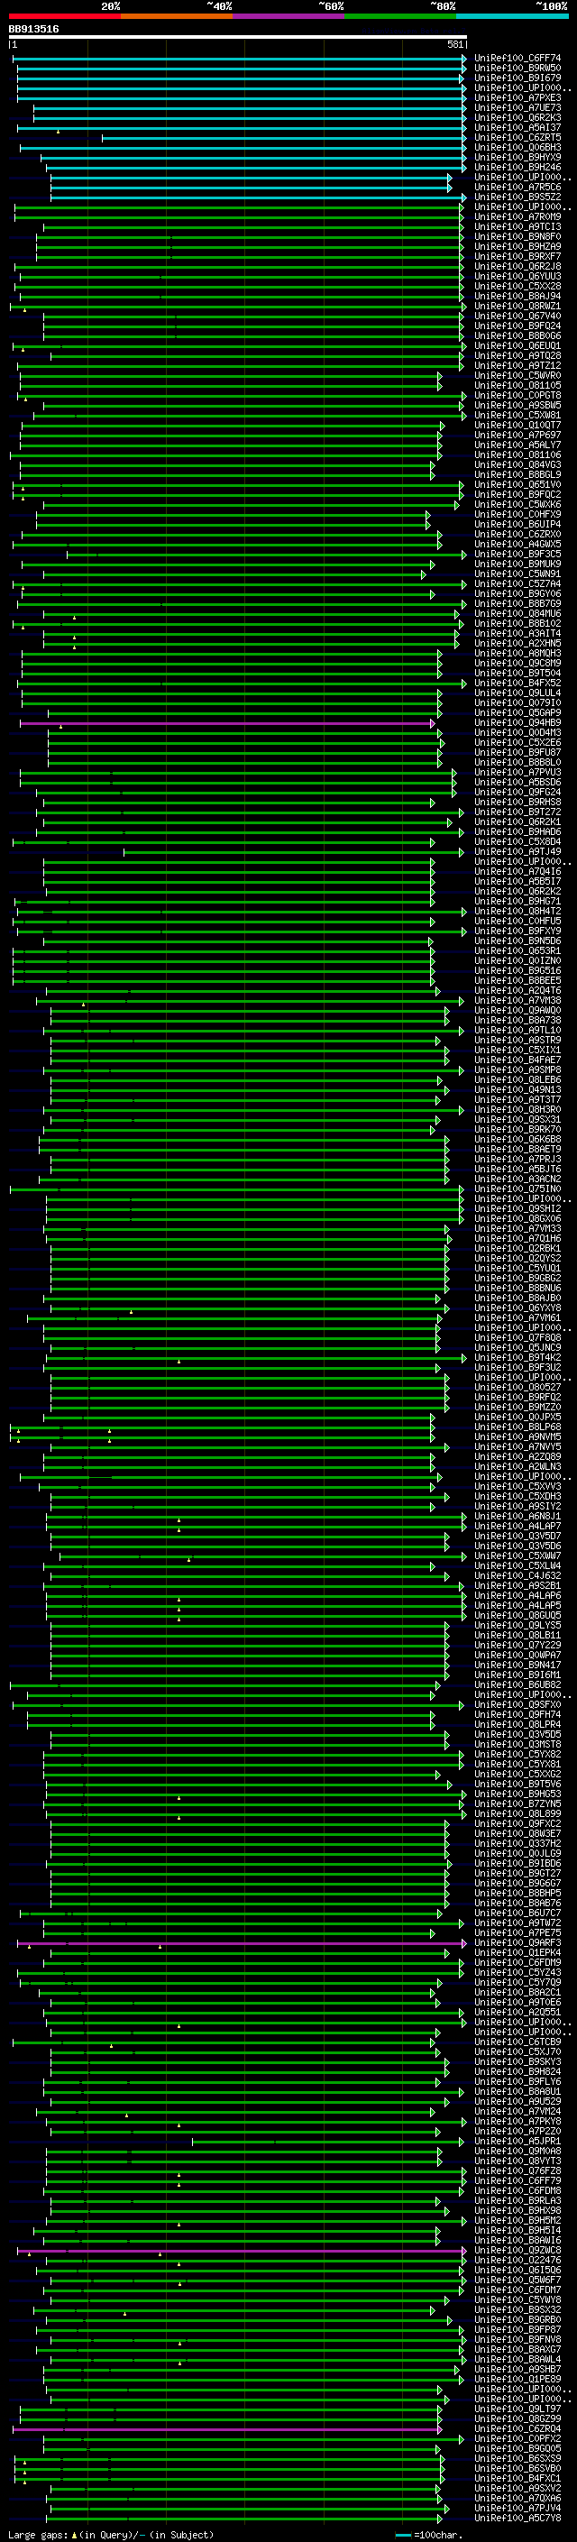Select hit UniRef100_C6ZRT5
The width and height of the screenshot is (577, 2542).
pos(517,137)
